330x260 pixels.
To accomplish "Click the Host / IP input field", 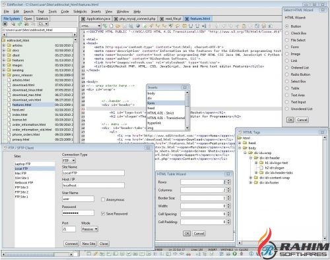I will click(x=93, y=186).
